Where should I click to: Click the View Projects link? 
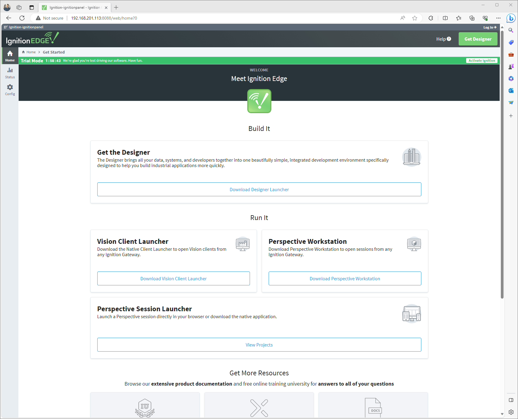(x=259, y=345)
